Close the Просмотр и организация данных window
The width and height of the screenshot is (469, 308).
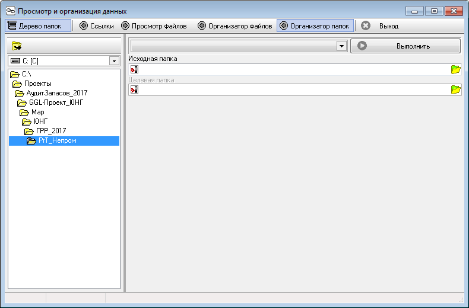click(x=454, y=11)
